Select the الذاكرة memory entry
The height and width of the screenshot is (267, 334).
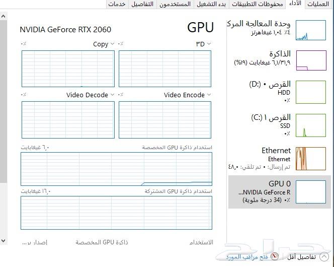280,60
